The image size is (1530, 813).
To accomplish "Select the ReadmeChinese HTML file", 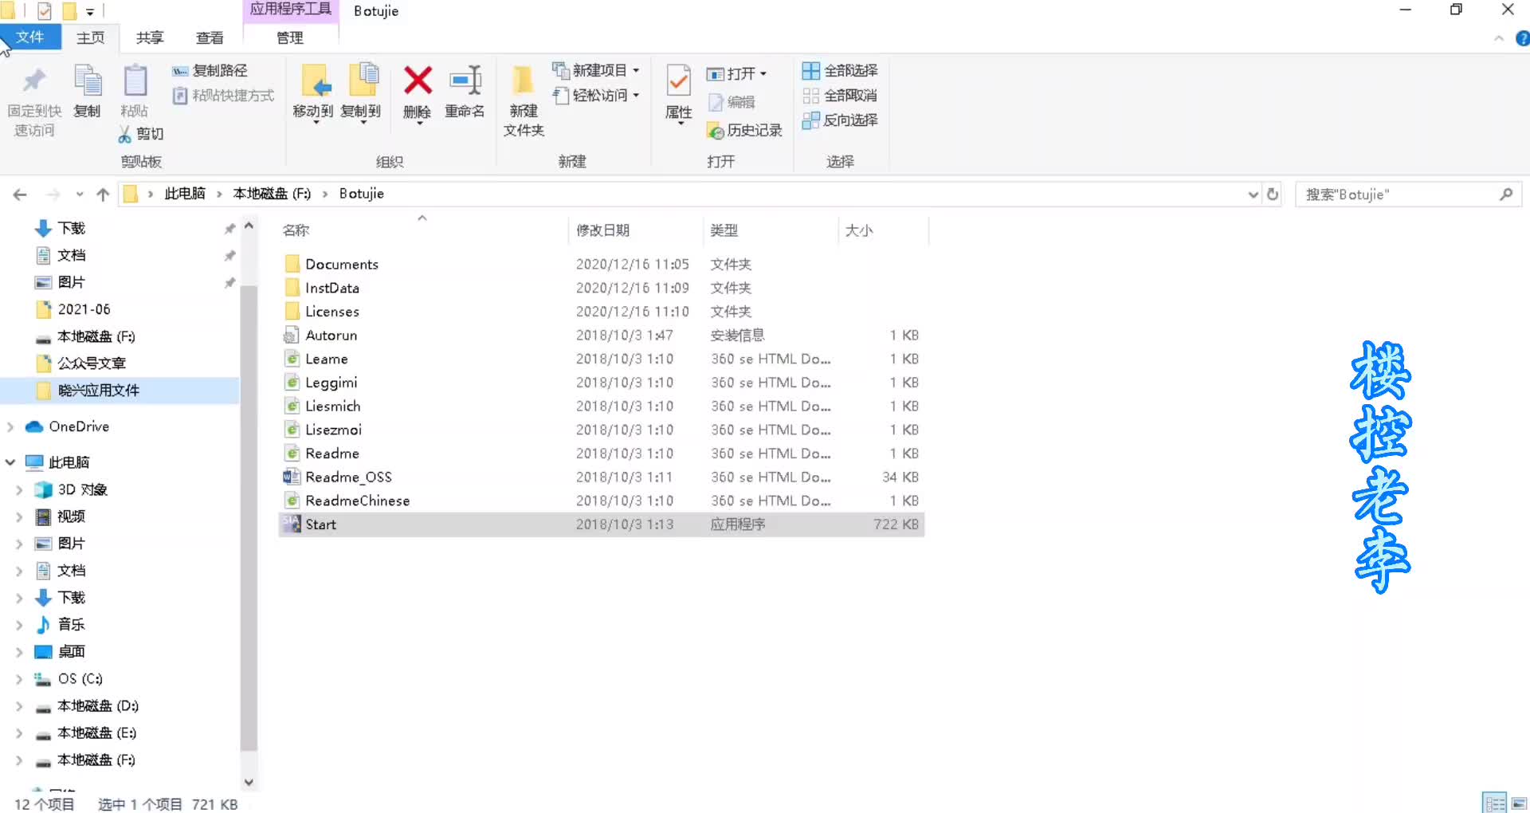I will coord(602,501).
